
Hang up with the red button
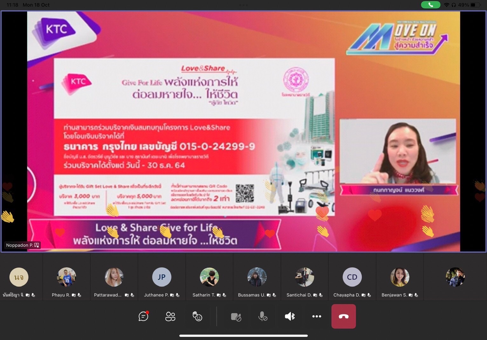[344, 316]
